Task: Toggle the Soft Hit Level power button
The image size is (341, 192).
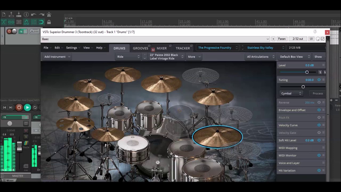Action: tap(319, 140)
